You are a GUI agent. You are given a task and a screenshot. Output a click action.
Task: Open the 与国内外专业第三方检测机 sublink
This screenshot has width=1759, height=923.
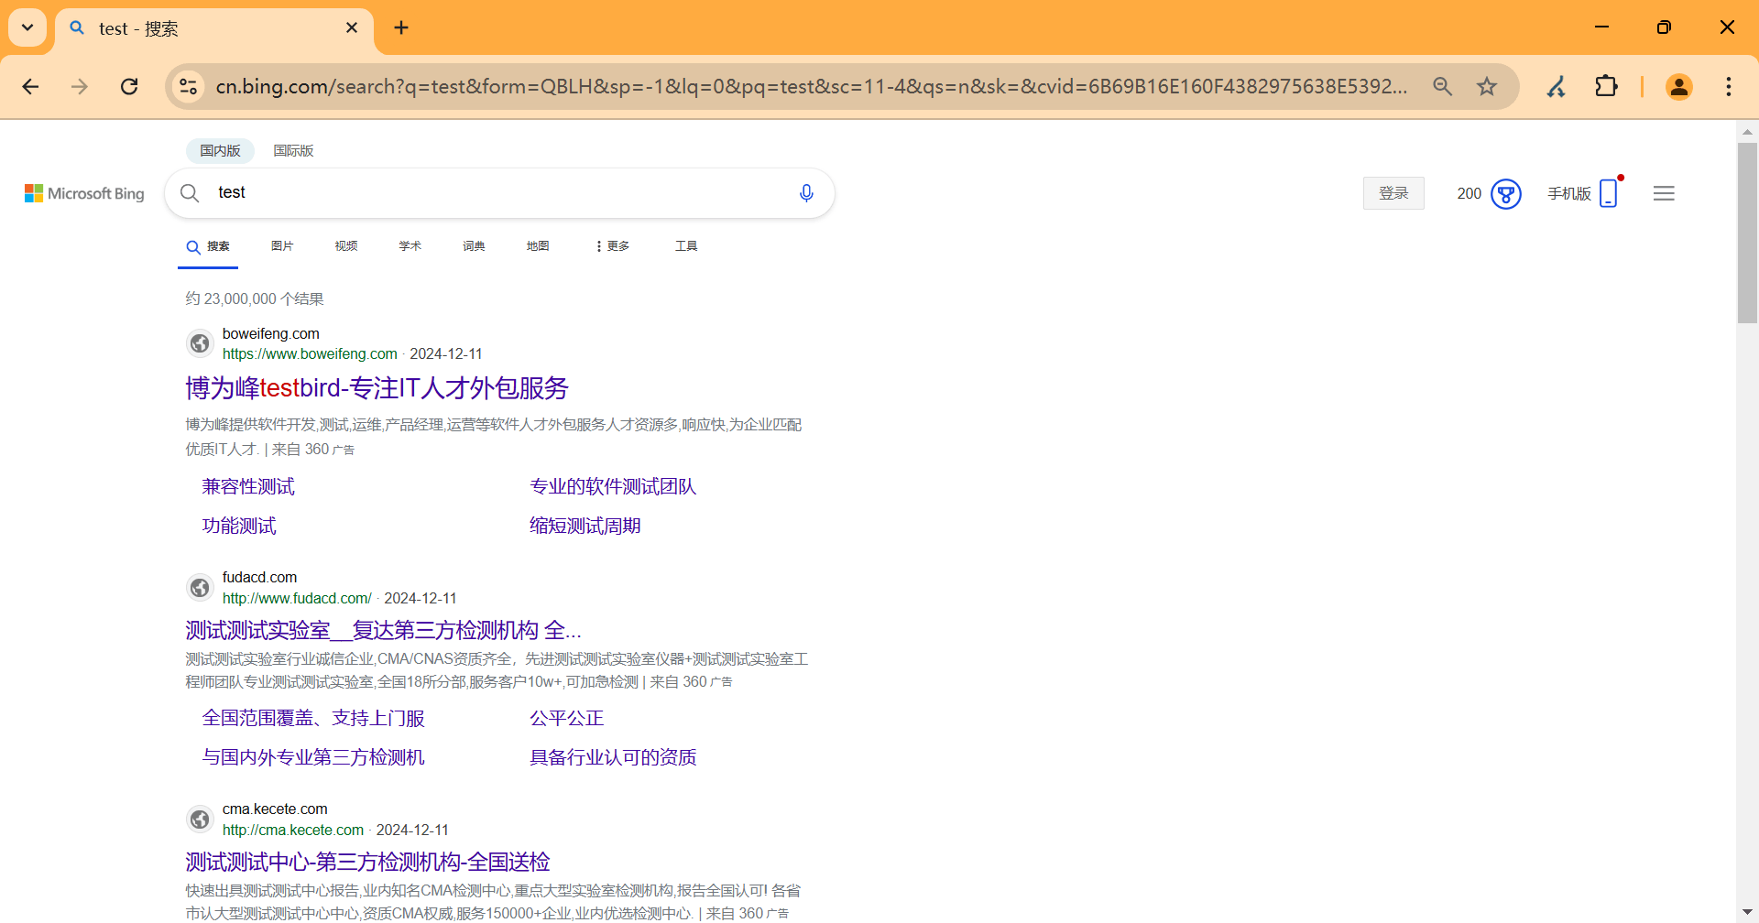[x=313, y=757]
